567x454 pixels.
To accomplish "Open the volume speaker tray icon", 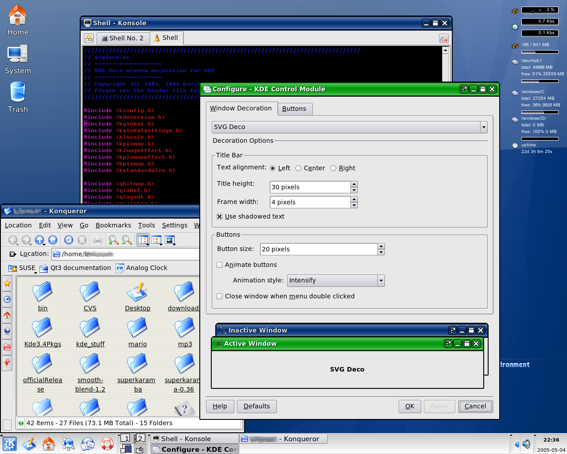I will pyautogui.click(x=526, y=444).
